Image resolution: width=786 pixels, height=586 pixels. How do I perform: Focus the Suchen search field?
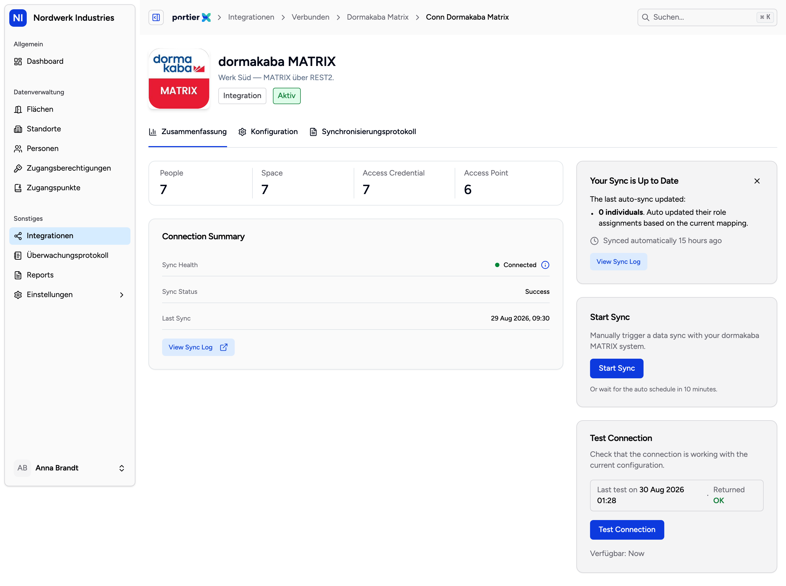(x=707, y=17)
